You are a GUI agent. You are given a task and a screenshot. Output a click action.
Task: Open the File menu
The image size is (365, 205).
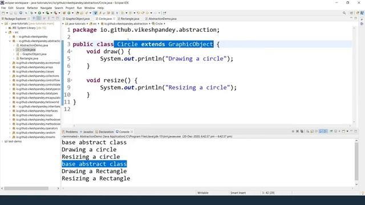[3, 8]
